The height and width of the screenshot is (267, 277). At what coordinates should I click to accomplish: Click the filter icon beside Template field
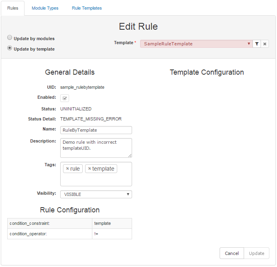point(257,44)
